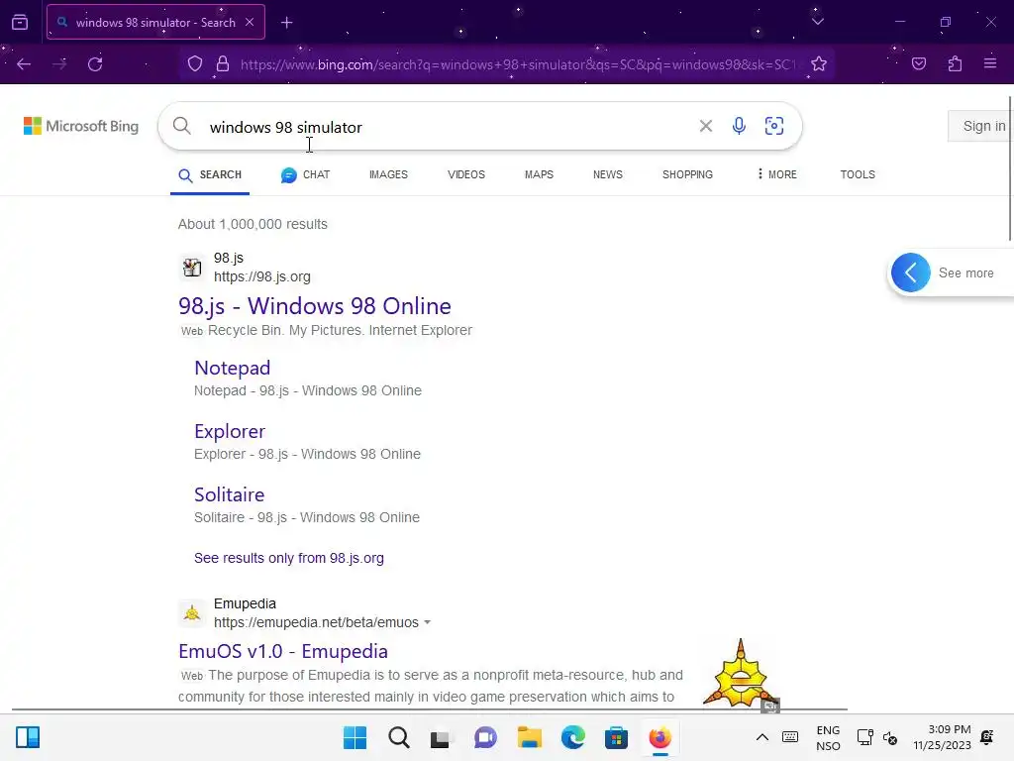
Task: Open the touch keyboard tray icon
Action: [790, 737]
